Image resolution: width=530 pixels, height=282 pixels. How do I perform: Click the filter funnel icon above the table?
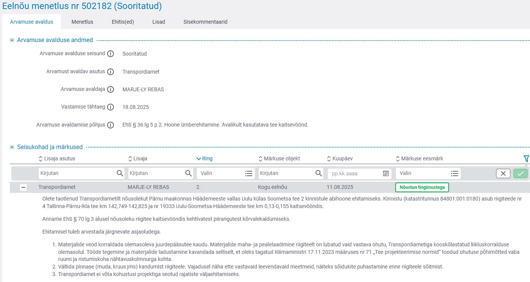pos(526,159)
